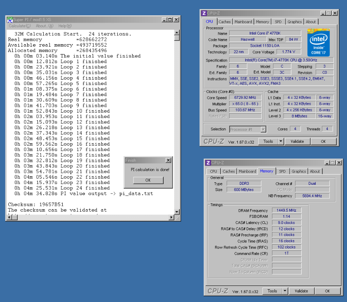This screenshot has width=347, height=302.
Task: Switch to Memory tab in top CPU-Z window
Action: (263, 22)
